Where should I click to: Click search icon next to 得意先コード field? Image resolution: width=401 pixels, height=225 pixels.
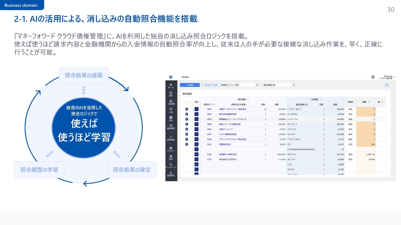(x=257, y=85)
